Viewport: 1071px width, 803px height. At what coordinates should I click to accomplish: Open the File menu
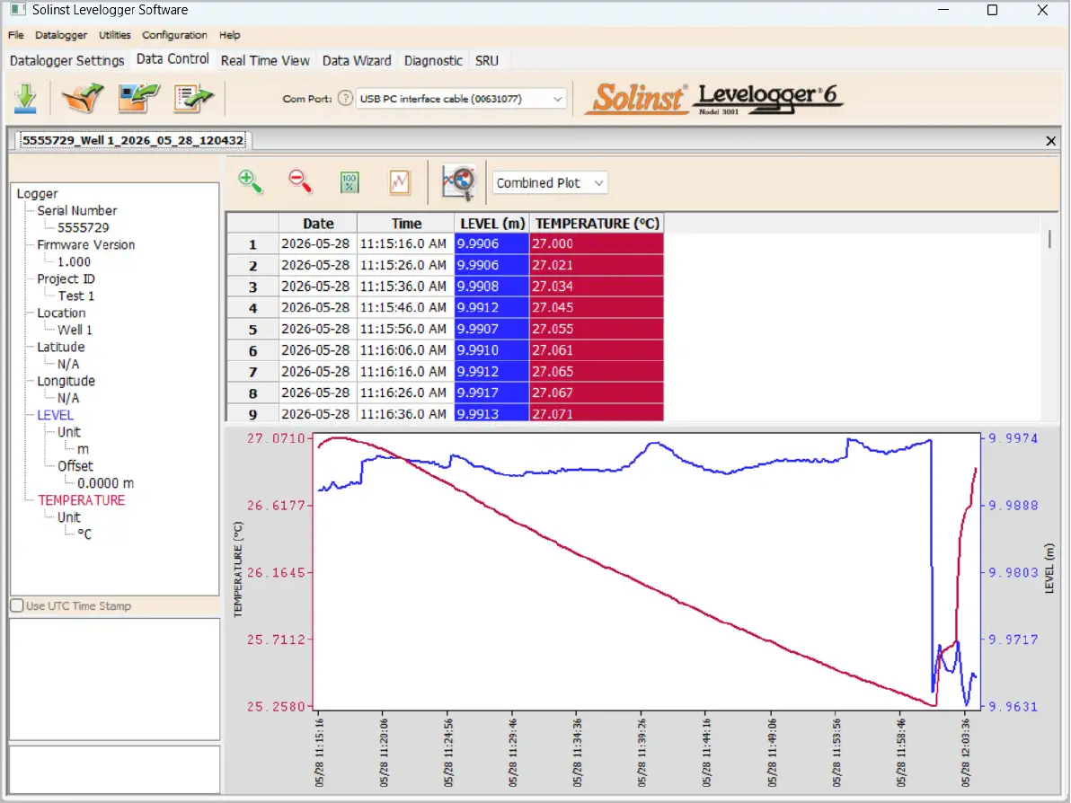coord(15,35)
